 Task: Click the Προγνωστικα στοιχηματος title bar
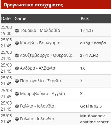pos(56,5)
